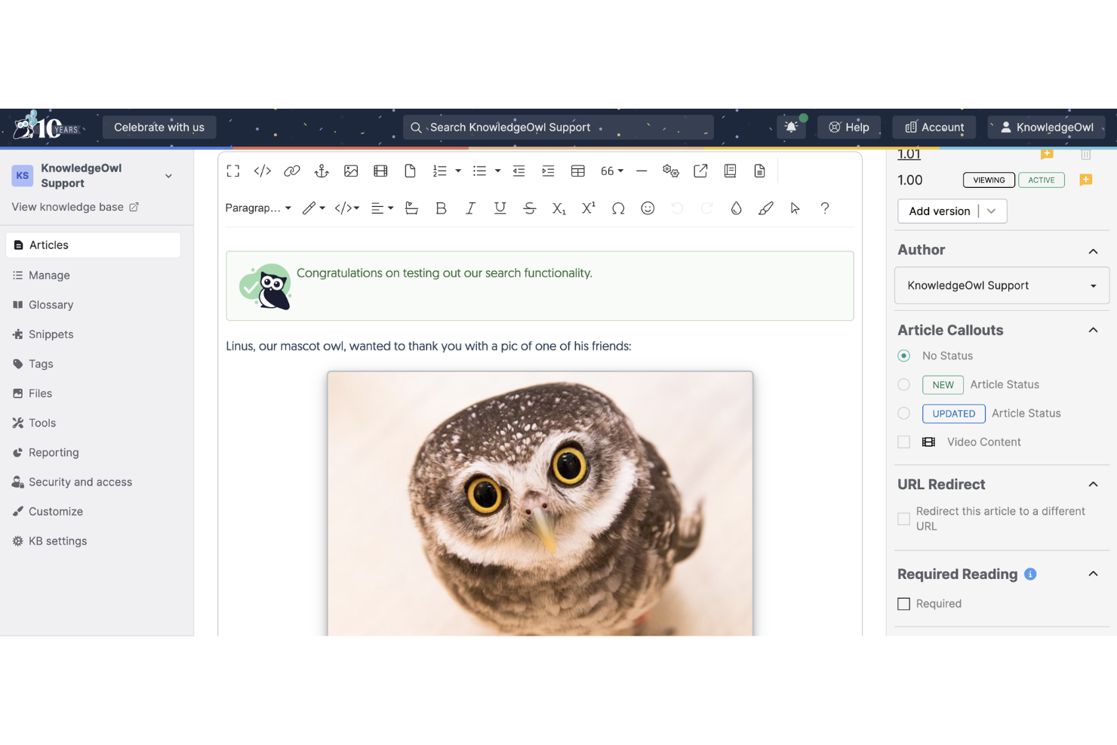Select the No Status radio button
The height and width of the screenshot is (745, 1117).
[903, 355]
